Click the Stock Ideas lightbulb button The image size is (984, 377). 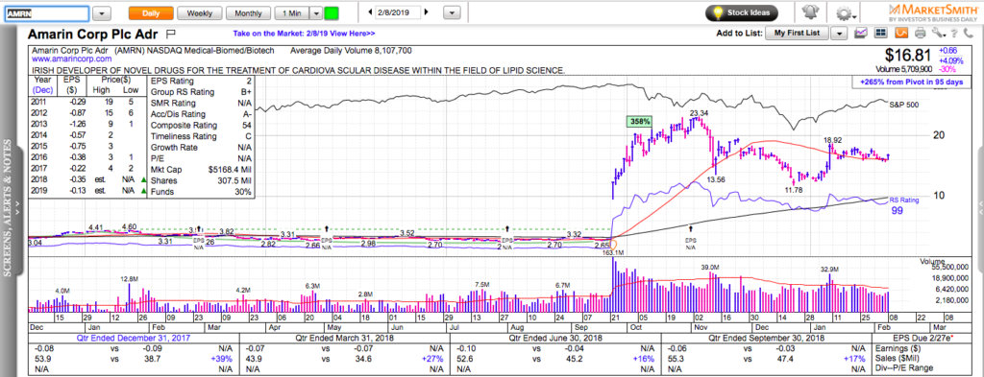742,12
